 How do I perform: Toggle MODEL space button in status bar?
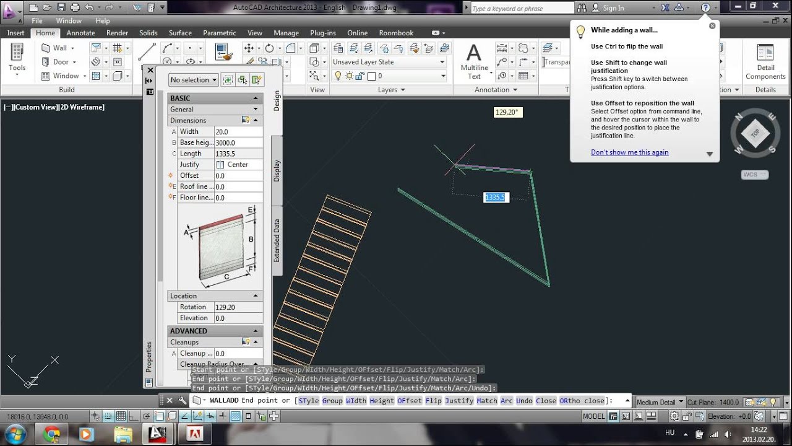[x=594, y=416]
